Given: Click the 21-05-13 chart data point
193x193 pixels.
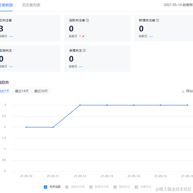Looking at the screenshot, I should coord(107,105).
